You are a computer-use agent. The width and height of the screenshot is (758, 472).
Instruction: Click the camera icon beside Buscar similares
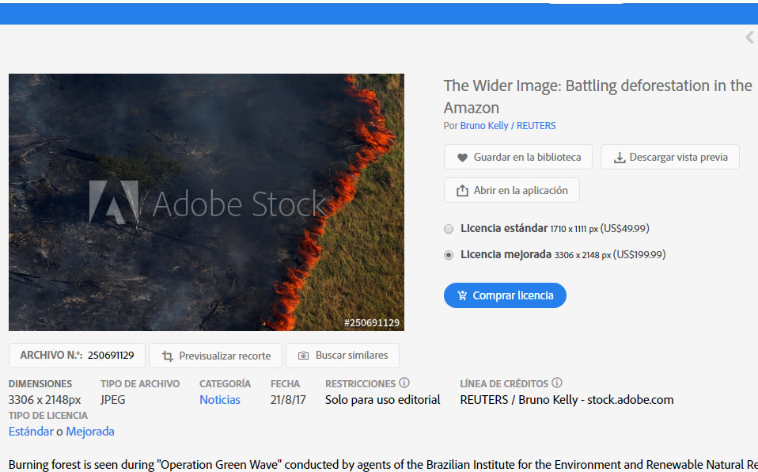point(303,356)
